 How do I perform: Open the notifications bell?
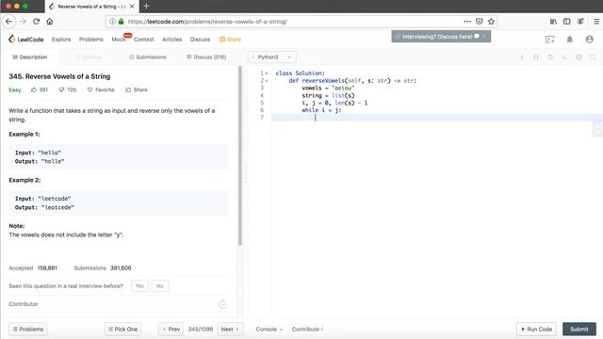(x=569, y=40)
